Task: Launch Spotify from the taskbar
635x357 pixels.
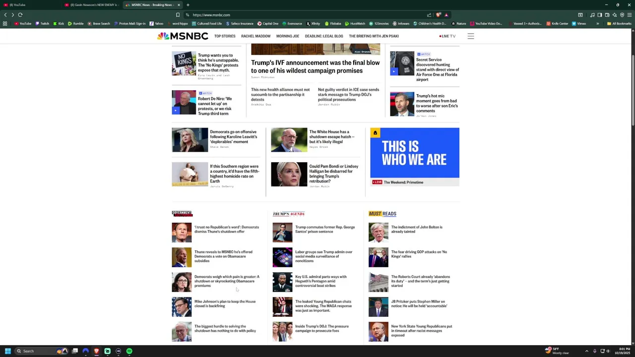Action: click(129, 351)
